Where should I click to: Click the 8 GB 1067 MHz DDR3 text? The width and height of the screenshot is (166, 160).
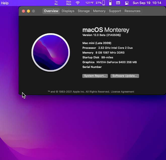pyautogui.click(x=110, y=53)
